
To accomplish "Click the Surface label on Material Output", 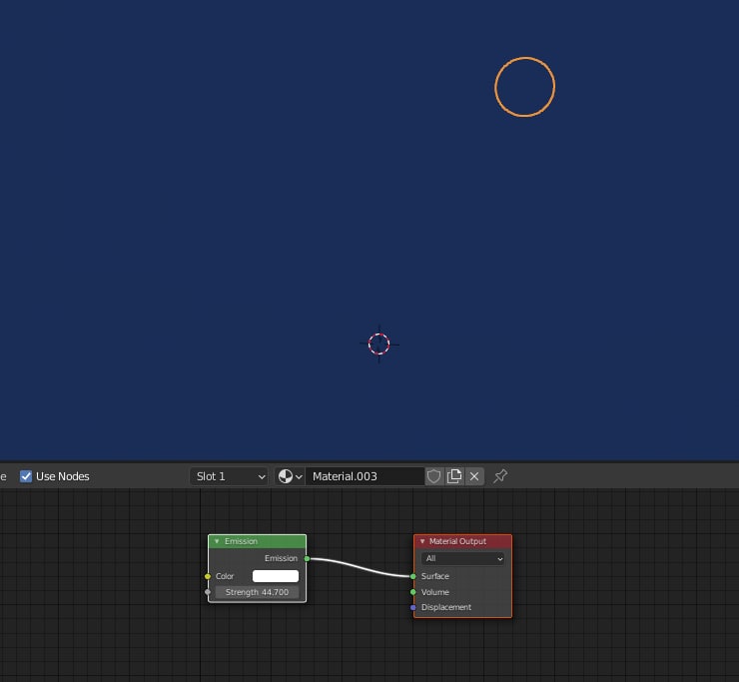I will click(x=435, y=576).
